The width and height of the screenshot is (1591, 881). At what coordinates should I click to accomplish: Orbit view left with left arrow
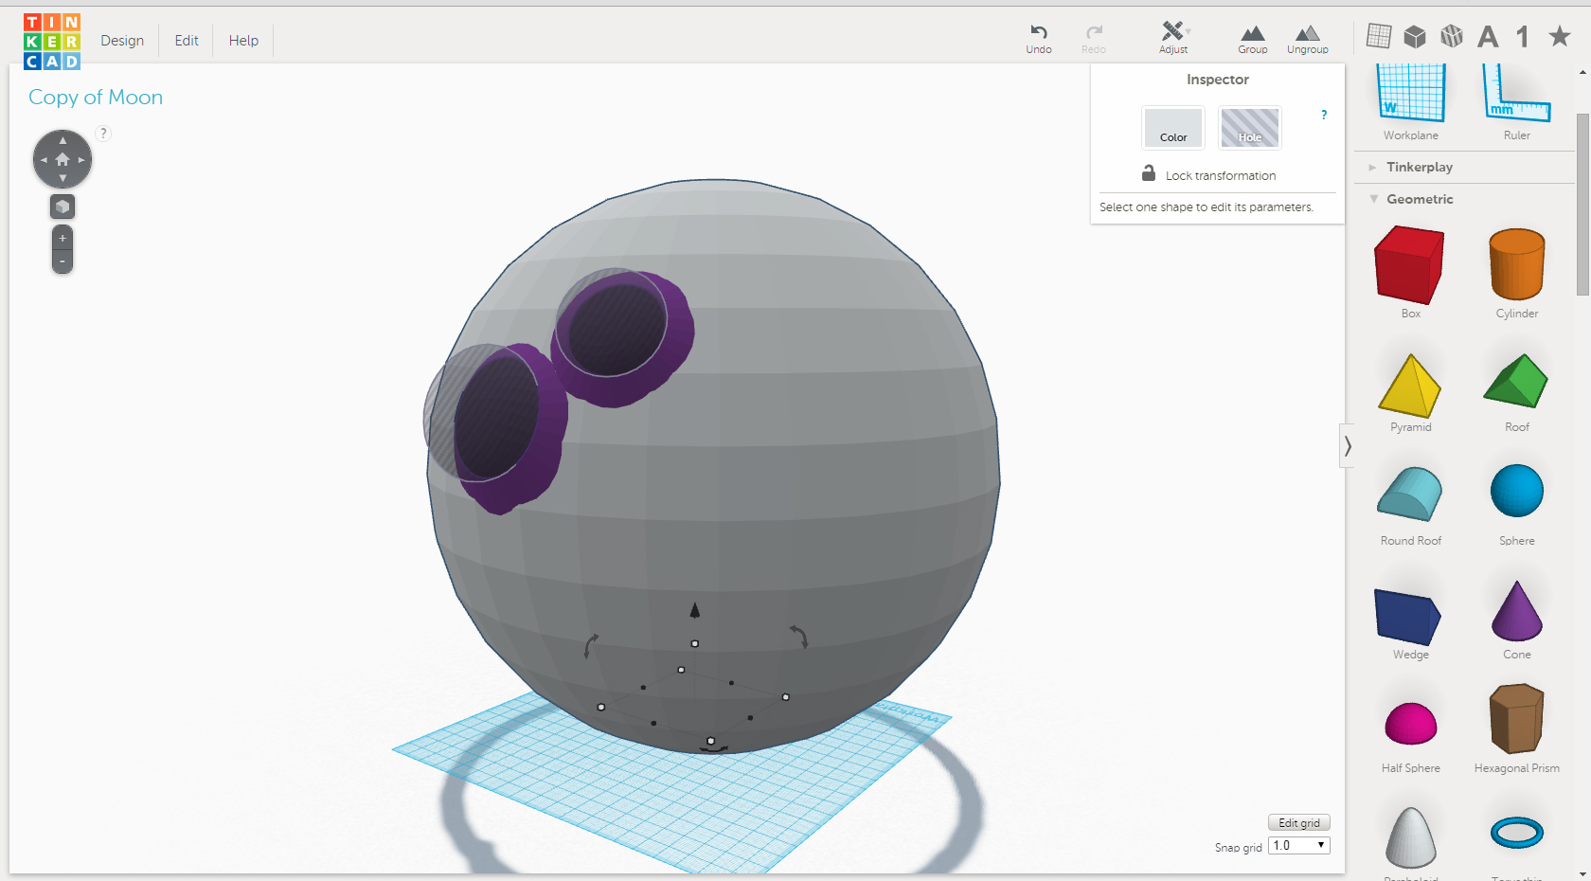[x=44, y=160]
